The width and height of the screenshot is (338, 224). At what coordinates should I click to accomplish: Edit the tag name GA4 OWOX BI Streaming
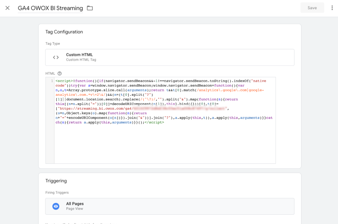50,8
